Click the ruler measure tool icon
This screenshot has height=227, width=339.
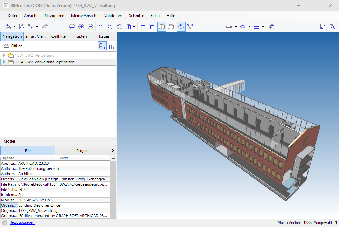pyautogui.click(x=229, y=27)
